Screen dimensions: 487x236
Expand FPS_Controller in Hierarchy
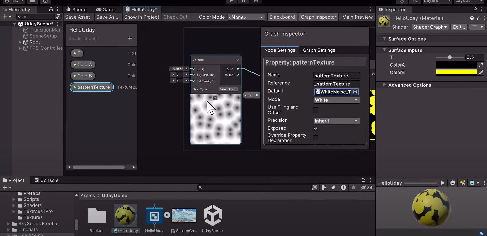(x=20, y=48)
